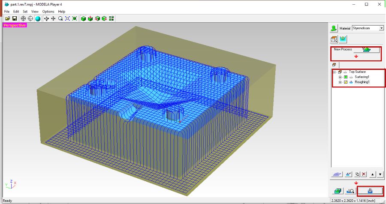Activate the rotate view arrows tool
The height and width of the screenshot is (204, 386).
[x=46, y=18]
